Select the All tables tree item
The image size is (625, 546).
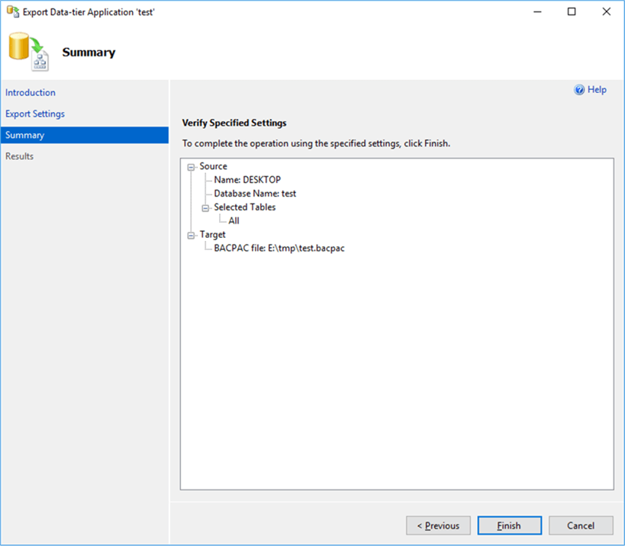tap(234, 221)
